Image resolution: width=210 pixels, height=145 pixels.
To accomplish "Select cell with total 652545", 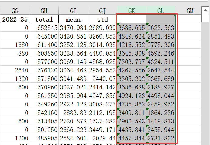I will [44, 27].
